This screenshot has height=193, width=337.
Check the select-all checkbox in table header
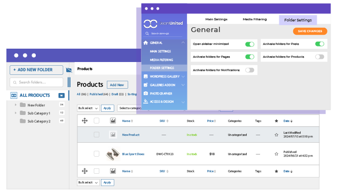pyautogui.click(x=97, y=121)
